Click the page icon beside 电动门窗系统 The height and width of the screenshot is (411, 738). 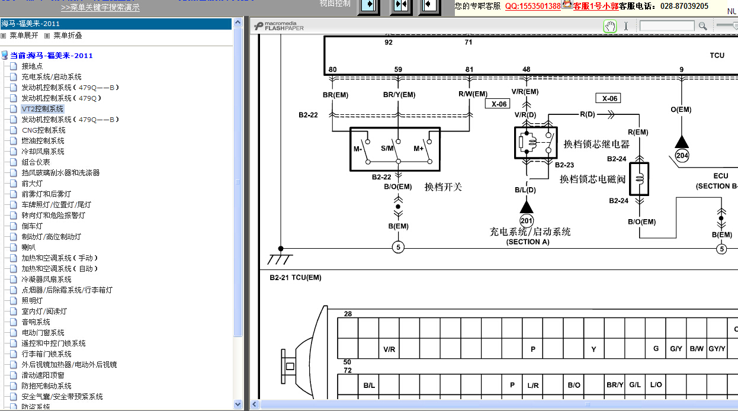click(14, 333)
